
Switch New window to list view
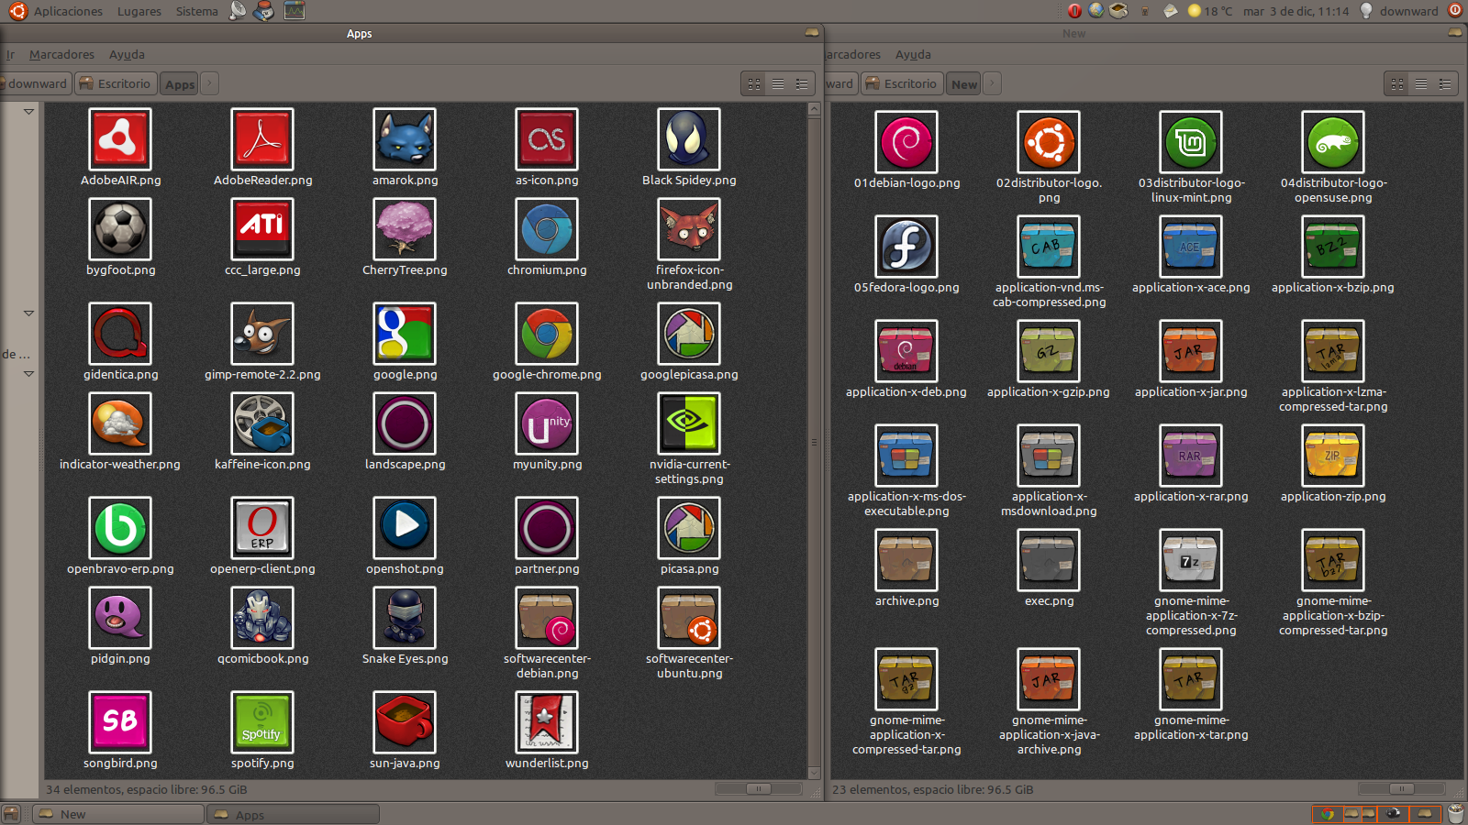click(x=1421, y=83)
